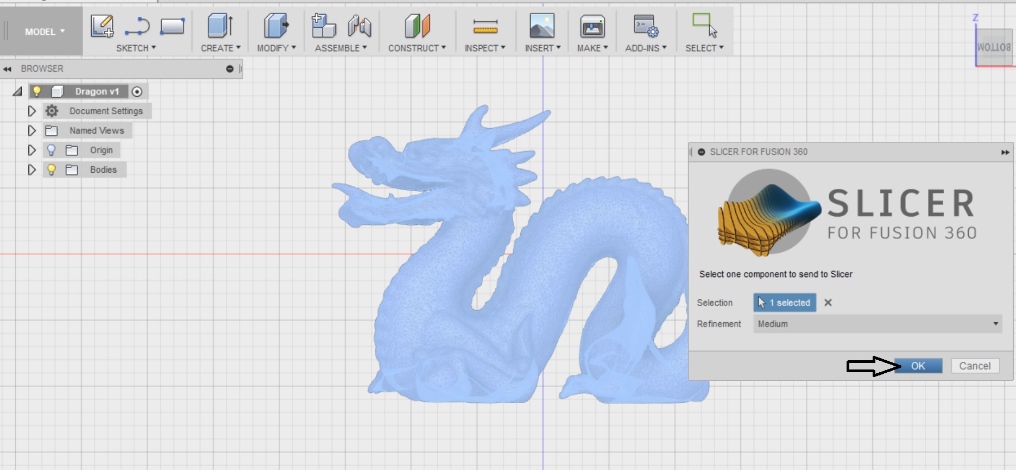Click the Measure ruler icon above INSPECT
The width and height of the screenshot is (1016, 470).
[x=485, y=26]
